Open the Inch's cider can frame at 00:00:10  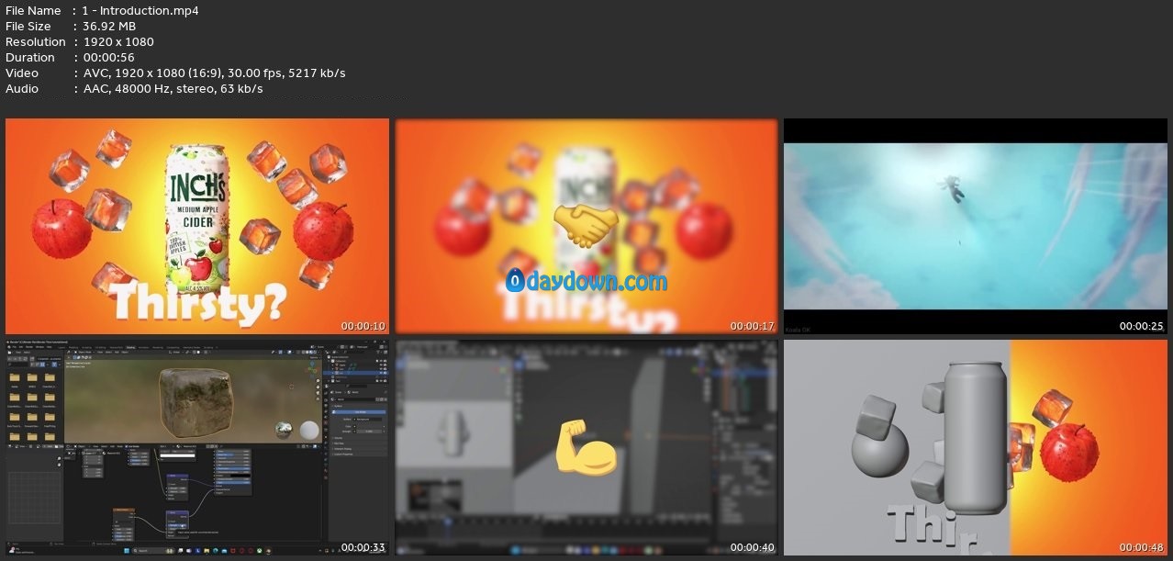(197, 226)
